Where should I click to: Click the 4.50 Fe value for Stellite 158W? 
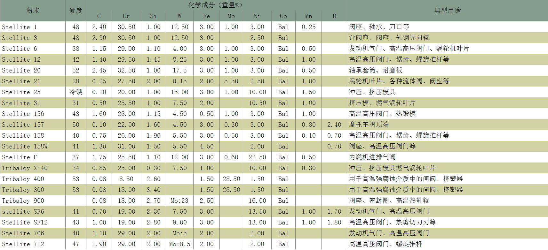[x=206, y=147]
